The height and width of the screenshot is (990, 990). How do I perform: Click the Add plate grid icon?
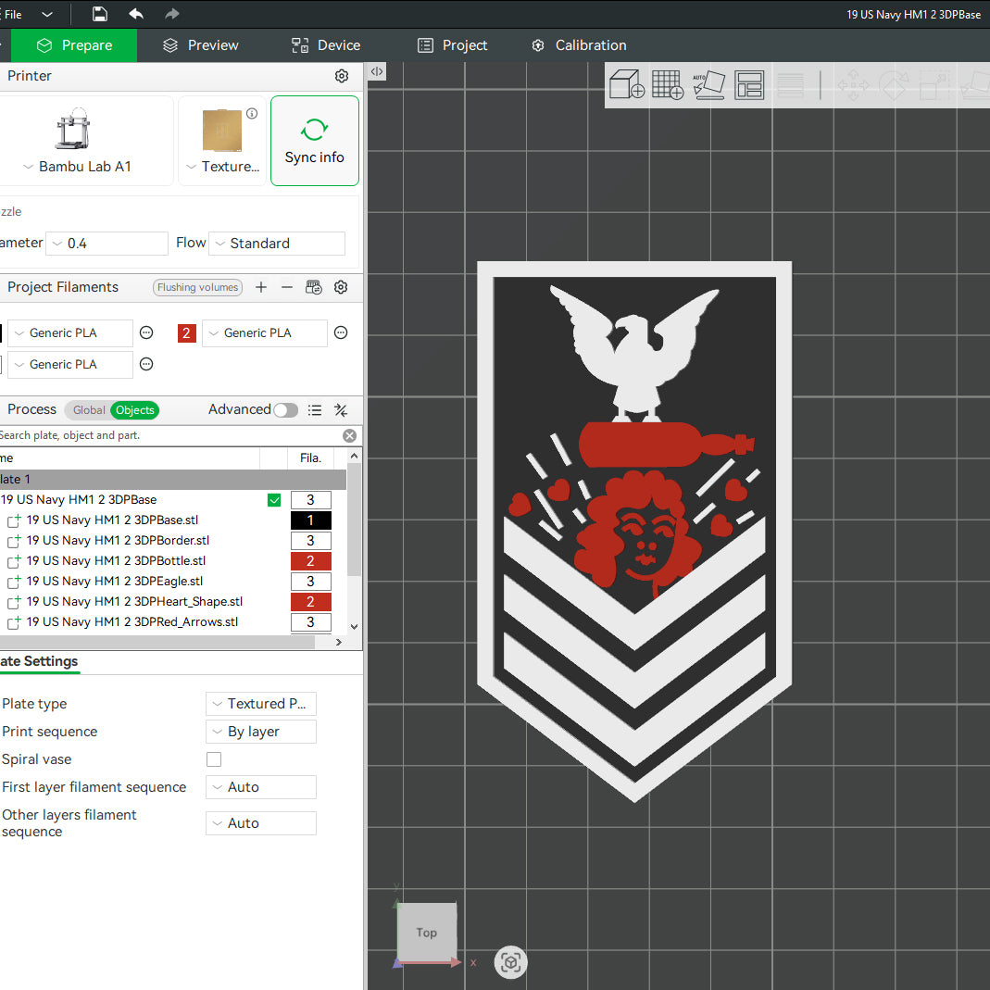pyautogui.click(x=668, y=84)
